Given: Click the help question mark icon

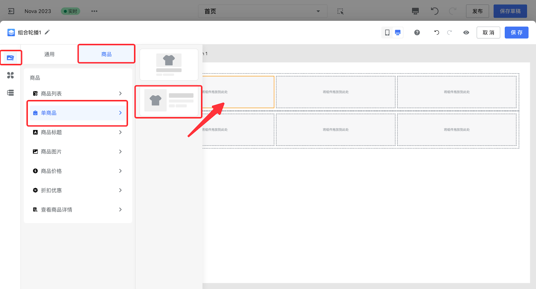Looking at the screenshot, I should pyautogui.click(x=417, y=32).
